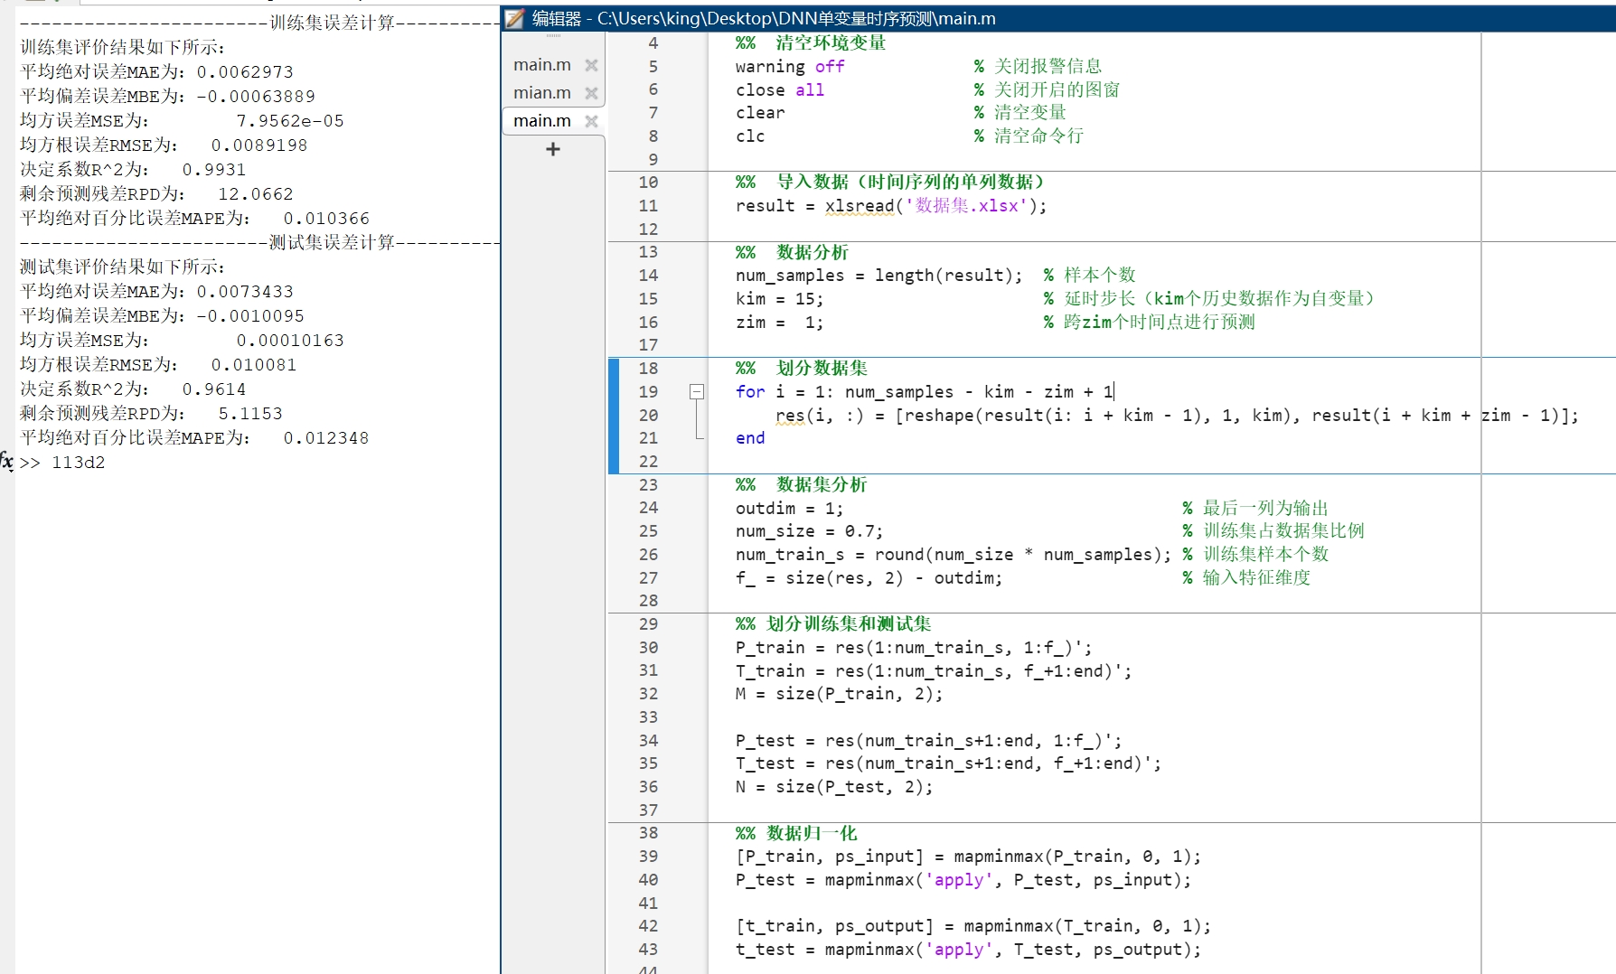Collapse the for loop using the minus fold control
This screenshot has height=974, width=1616.
[x=696, y=392]
